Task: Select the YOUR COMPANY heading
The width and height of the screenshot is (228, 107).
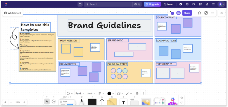Action: click(165, 18)
